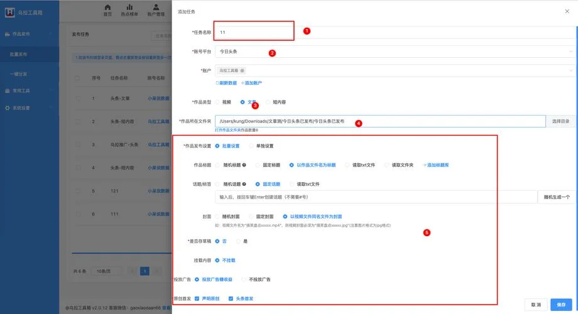
Task: Open the 账号平台 dropdown showing 今日头条
Action: click(x=395, y=51)
